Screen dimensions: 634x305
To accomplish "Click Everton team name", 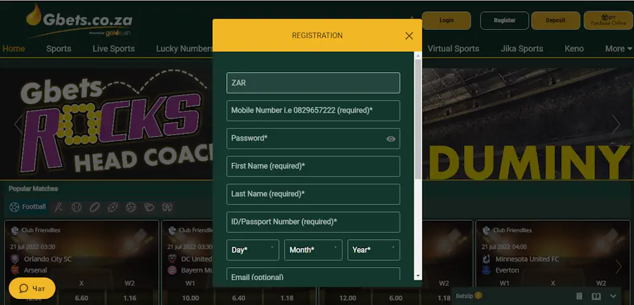I will pyautogui.click(x=507, y=271).
